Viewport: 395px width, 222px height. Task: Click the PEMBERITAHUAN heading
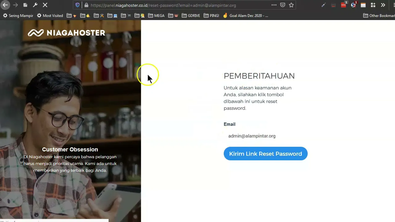(x=259, y=76)
